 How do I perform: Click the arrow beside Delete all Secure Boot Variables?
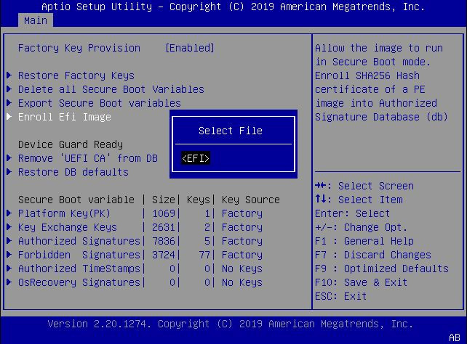coord(9,89)
